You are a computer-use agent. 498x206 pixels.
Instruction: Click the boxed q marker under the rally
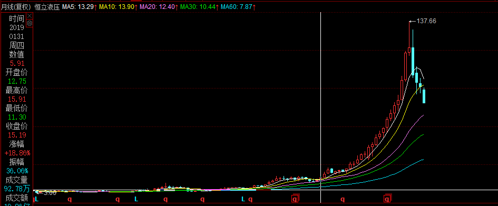(387, 199)
